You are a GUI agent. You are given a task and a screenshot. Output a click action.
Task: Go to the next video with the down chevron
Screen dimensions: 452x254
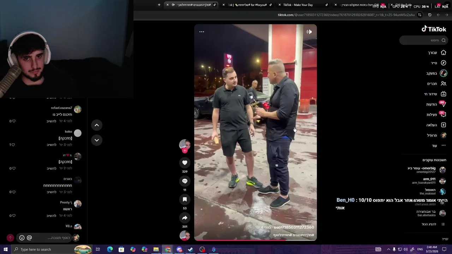pos(97,140)
